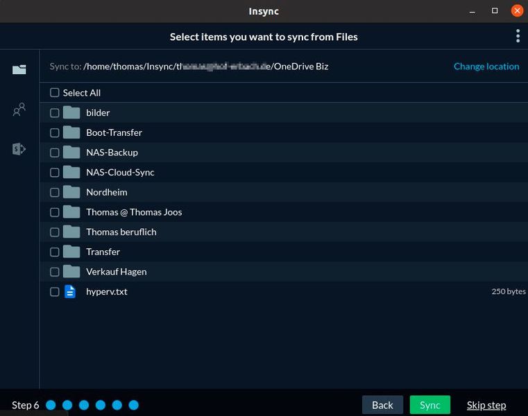The image size is (528, 416).
Task: Click the NAS-Backup folder icon
Action: [x=71, y=153]
